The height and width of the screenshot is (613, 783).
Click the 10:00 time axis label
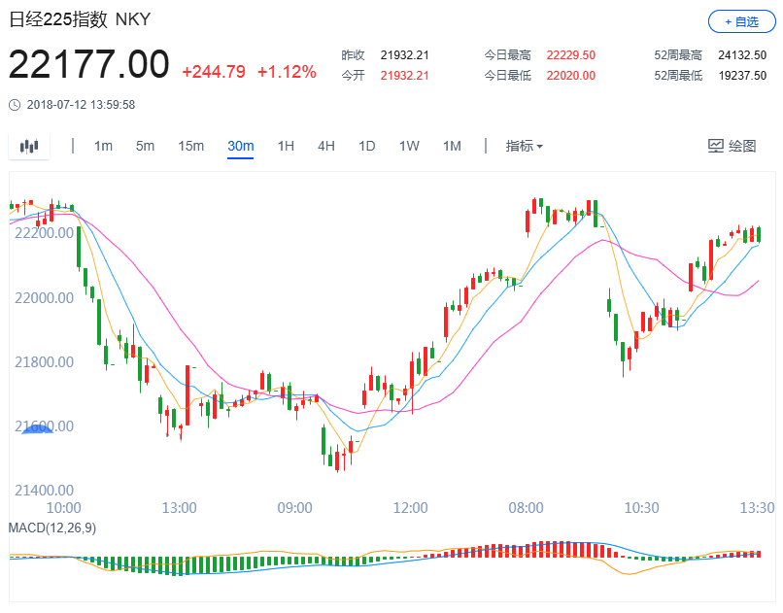[63, 508]
